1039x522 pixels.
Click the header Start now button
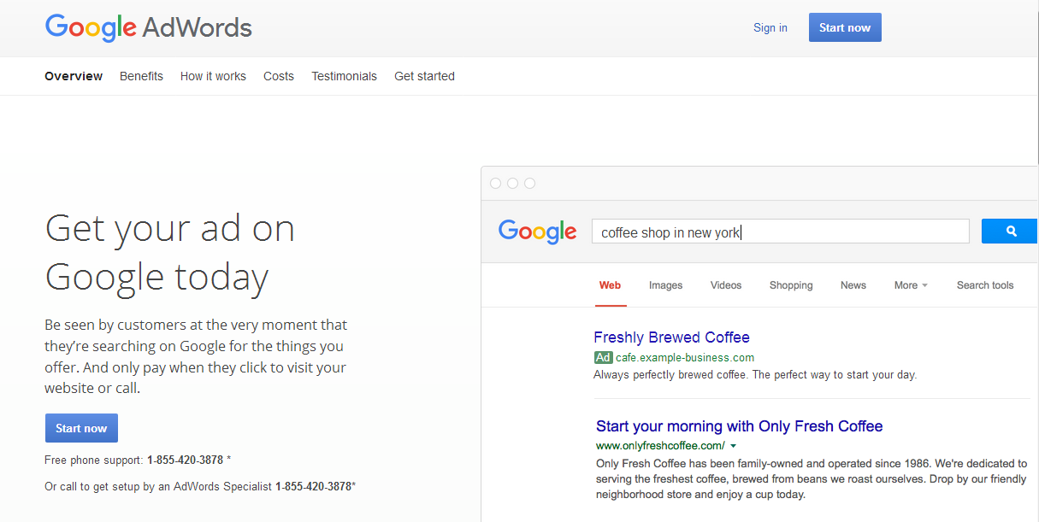pyautogui.click(x=845, y=27)
